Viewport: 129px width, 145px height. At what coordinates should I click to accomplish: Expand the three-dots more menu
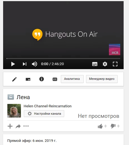point(26,126)
